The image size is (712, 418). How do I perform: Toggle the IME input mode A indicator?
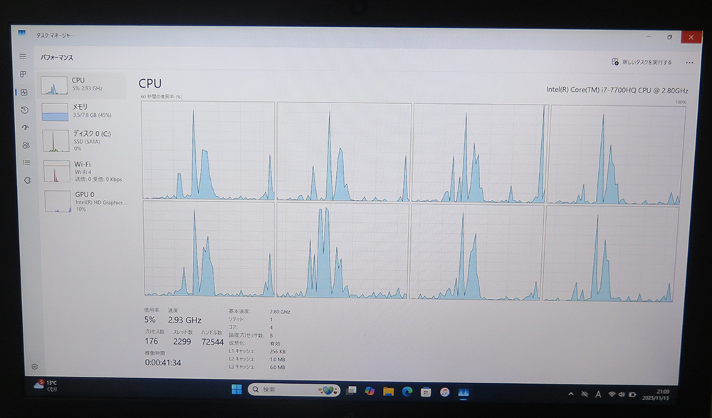598,395
